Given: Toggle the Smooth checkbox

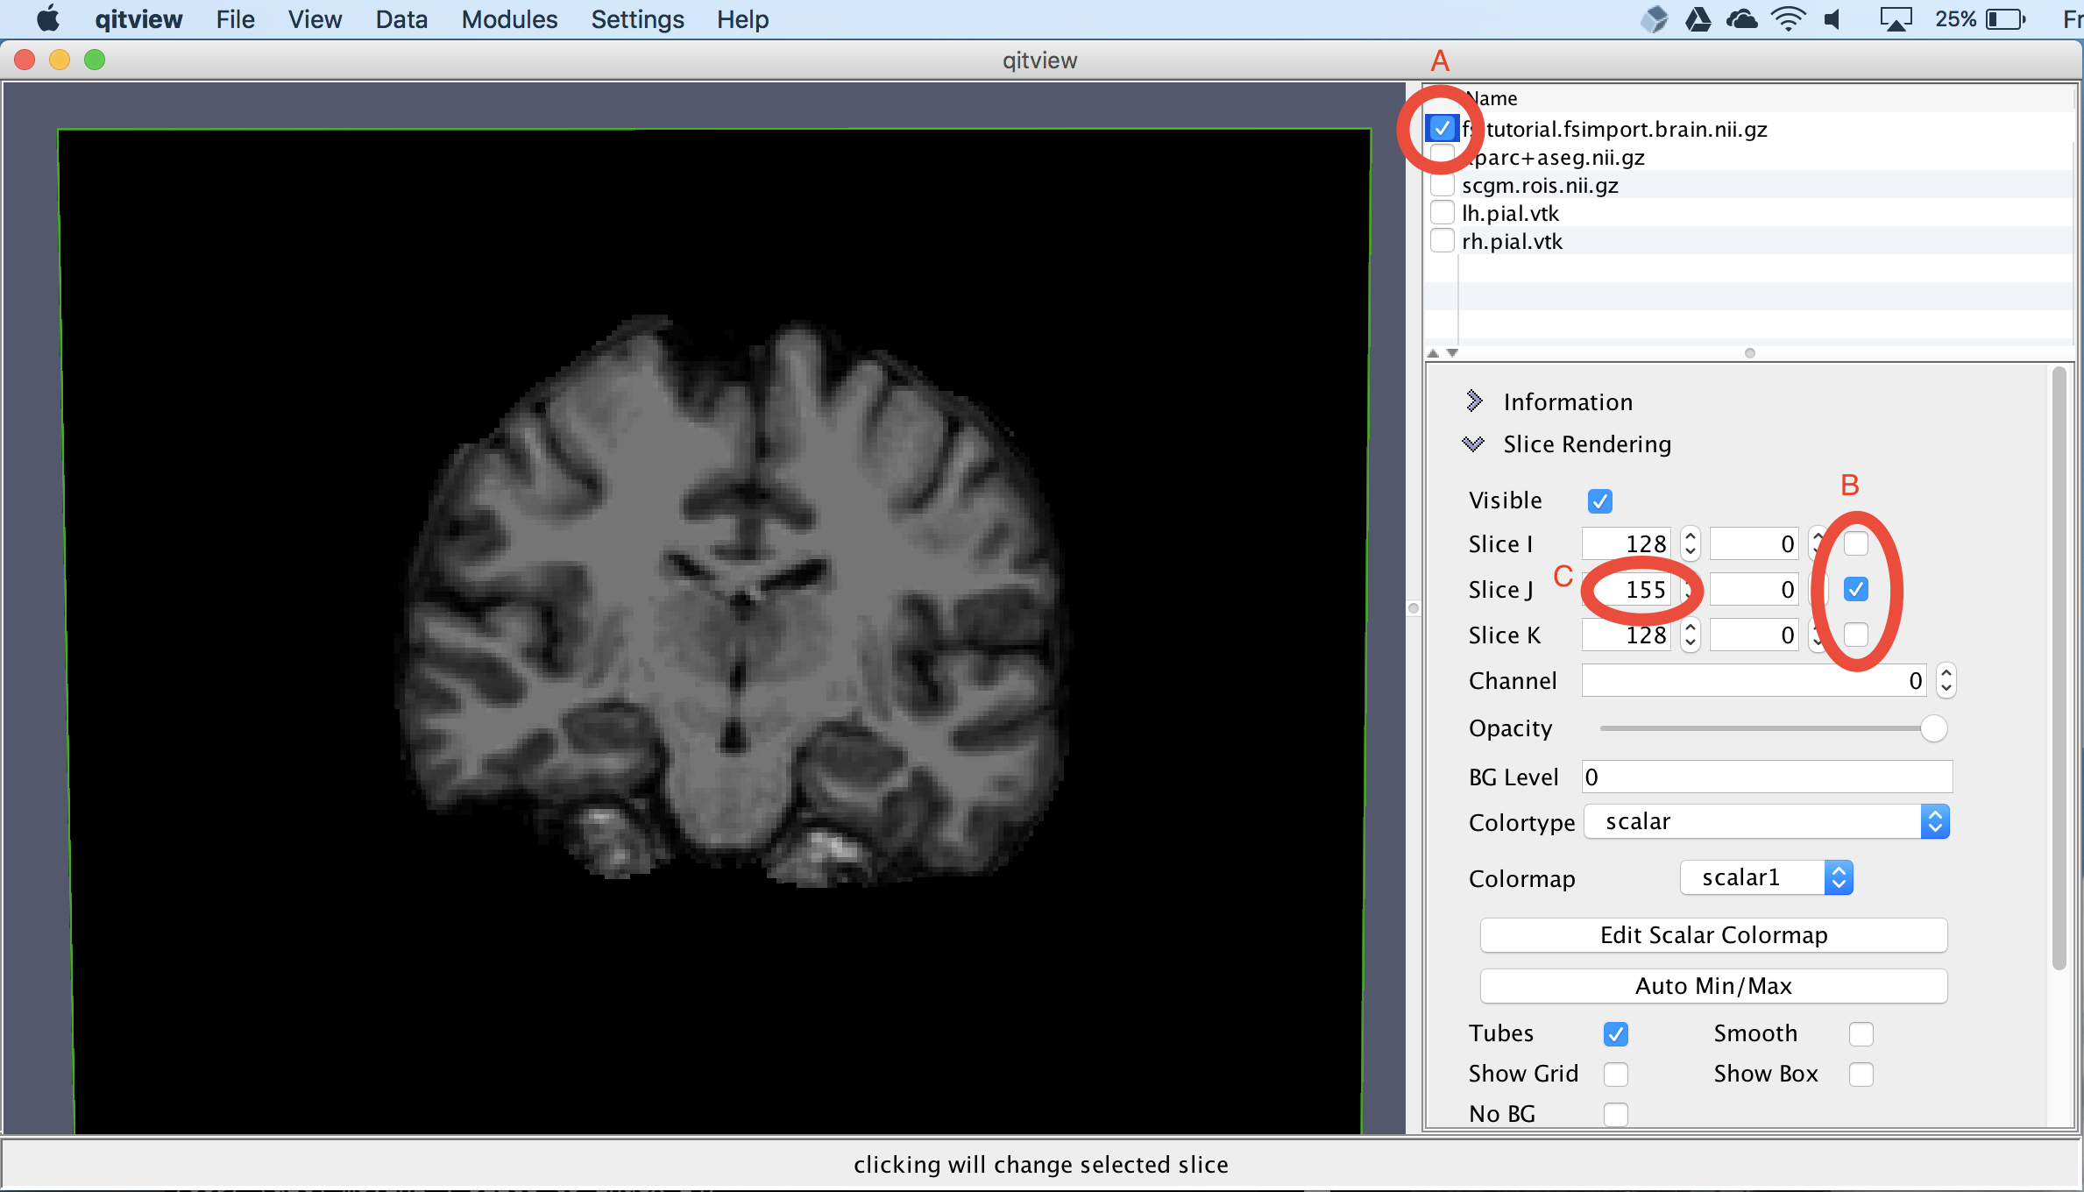Looking at the screenshot, I should pos(1861,1034).
